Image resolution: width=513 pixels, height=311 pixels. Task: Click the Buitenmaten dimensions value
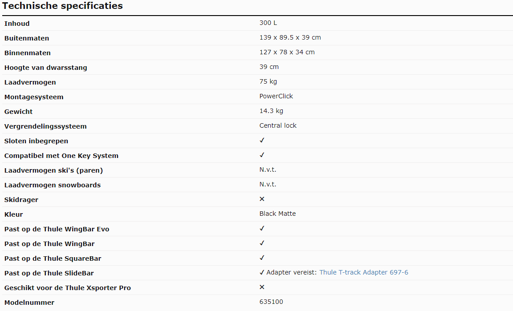click(x=290, y=38)
